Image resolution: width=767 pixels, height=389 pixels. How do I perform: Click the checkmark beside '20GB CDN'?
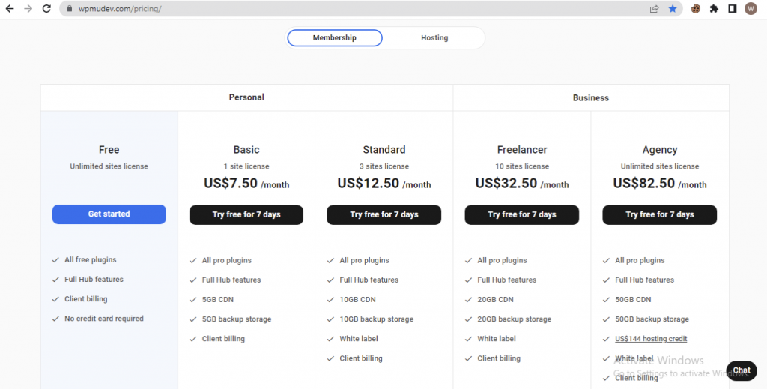(469, 300)
